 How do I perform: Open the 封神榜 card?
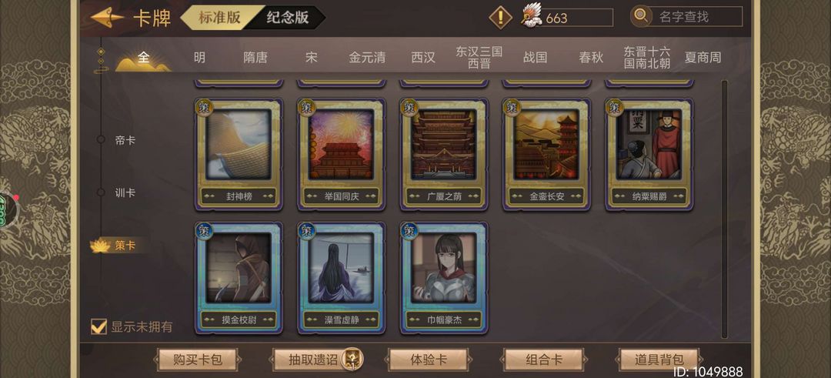[239, 154]
